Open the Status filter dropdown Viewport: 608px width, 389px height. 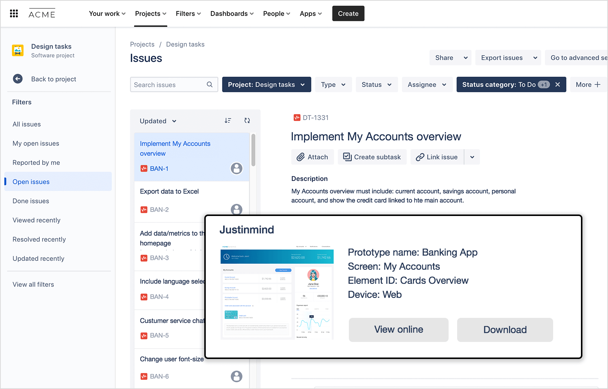pyautogui.click(x=377, y=84)
